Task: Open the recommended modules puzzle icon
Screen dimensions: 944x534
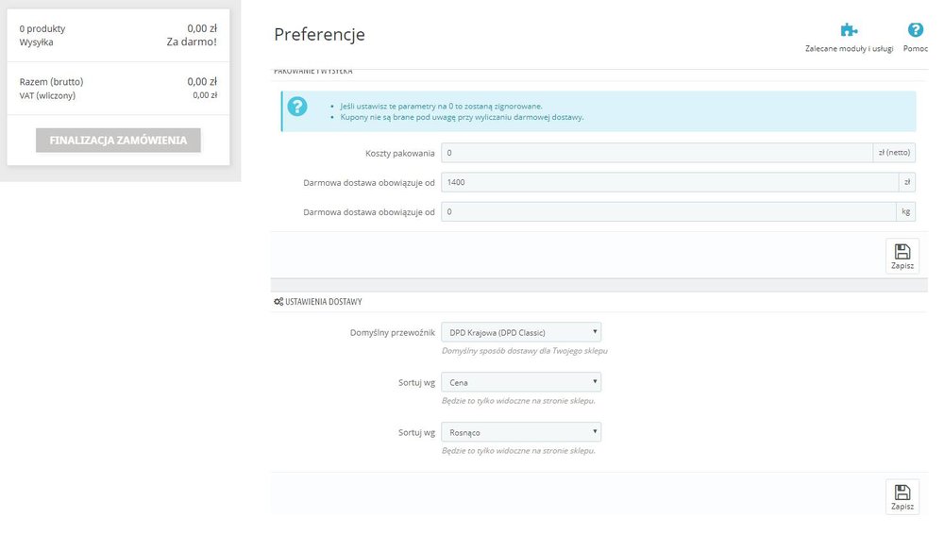Action: [849, 30]
